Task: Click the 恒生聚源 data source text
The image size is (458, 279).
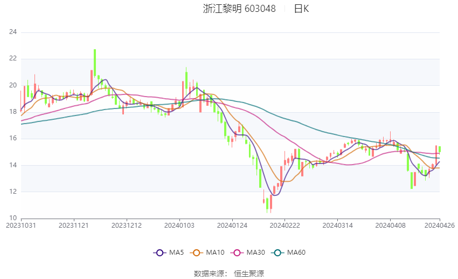Action: [249, 274]
